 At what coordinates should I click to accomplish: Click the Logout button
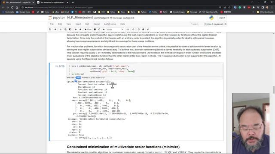(222, 18)
